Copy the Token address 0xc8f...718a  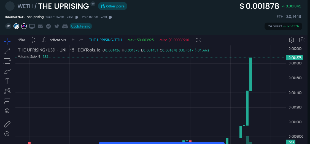point(77,17)
